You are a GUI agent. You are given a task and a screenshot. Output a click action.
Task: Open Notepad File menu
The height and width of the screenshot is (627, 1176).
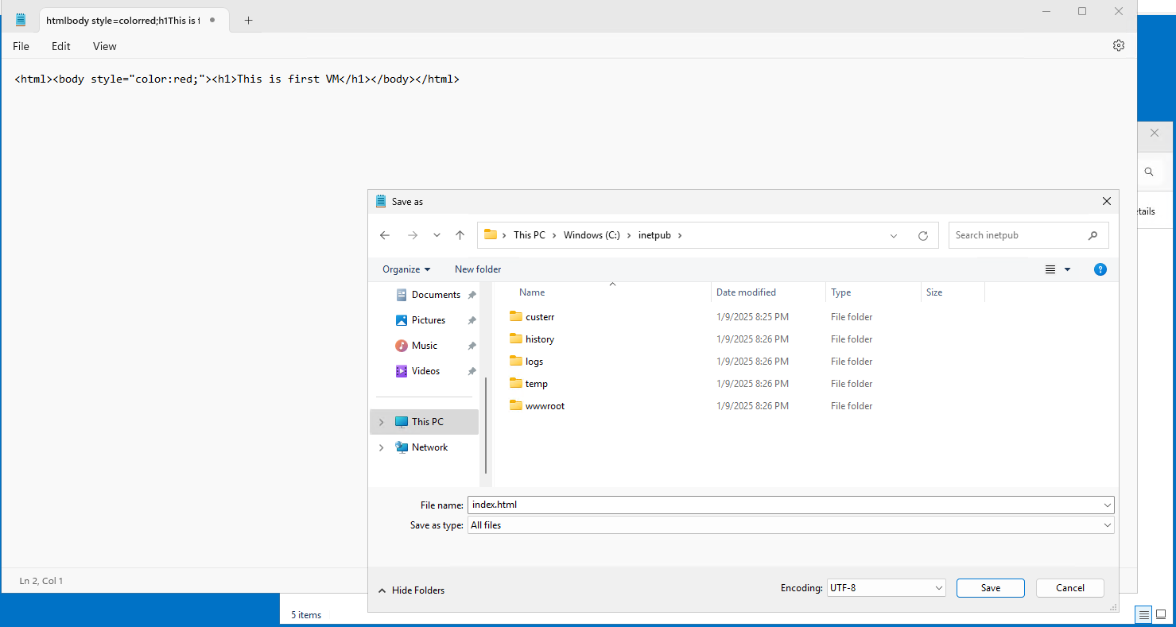tap(21, 46)
